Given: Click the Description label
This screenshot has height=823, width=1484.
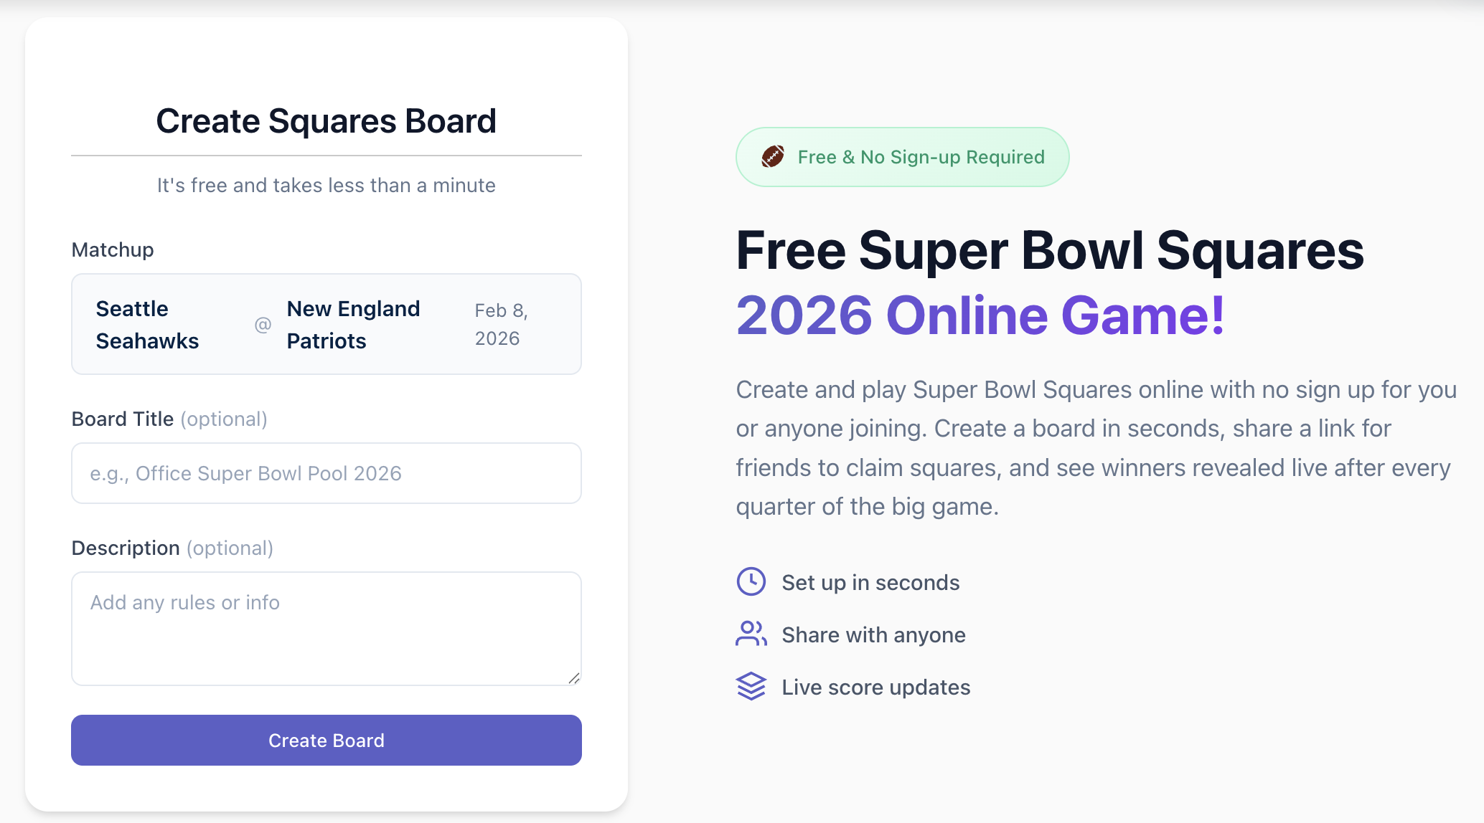Looking at the screenshot, I should [126, 548].
